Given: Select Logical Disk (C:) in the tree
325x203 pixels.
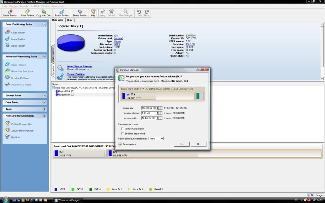Looking at the screenshot, I should (65, 91).
